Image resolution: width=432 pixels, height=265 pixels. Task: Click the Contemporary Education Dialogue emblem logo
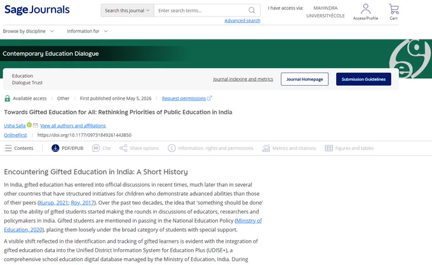click(x=410, y=58)
